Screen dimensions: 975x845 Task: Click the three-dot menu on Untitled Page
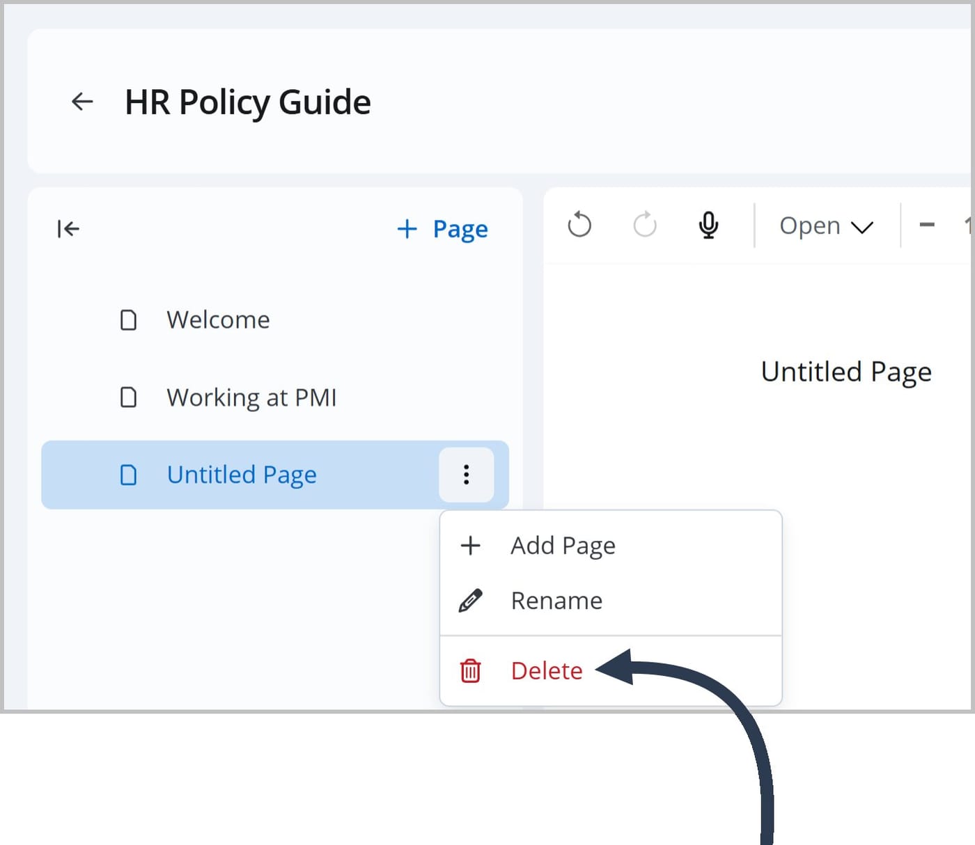pyautogui.click(x=467, y=475)
